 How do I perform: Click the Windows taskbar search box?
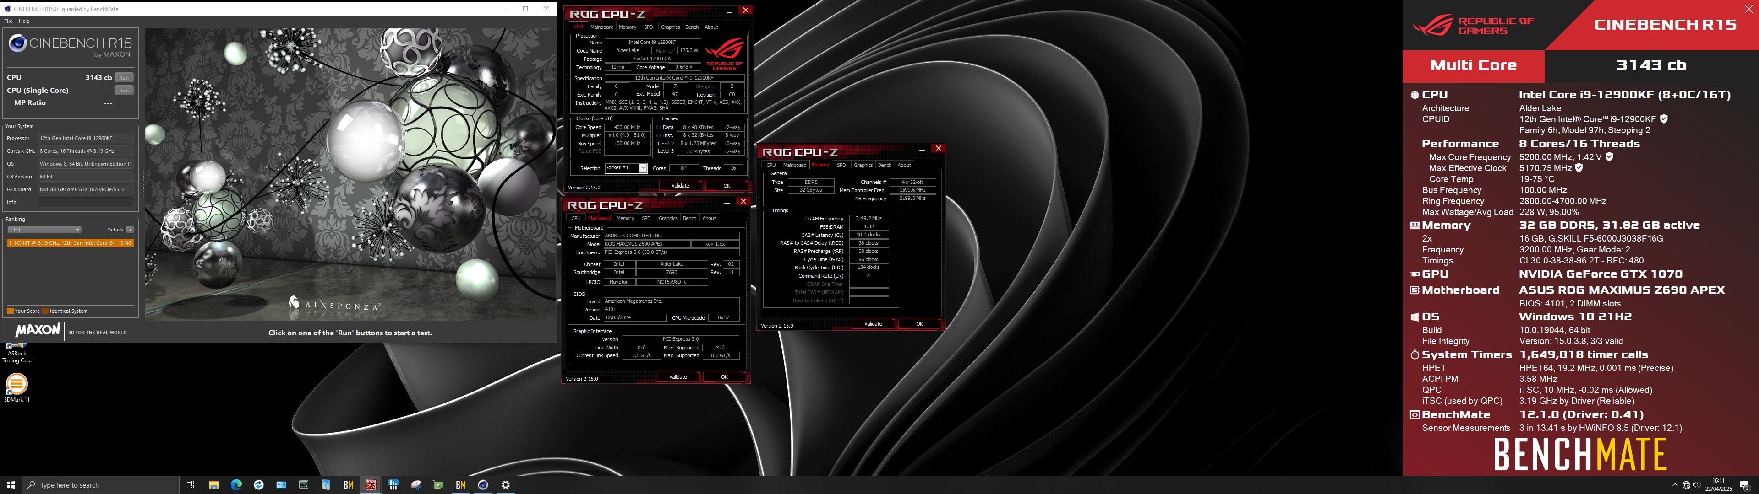[x=101, y=485]
